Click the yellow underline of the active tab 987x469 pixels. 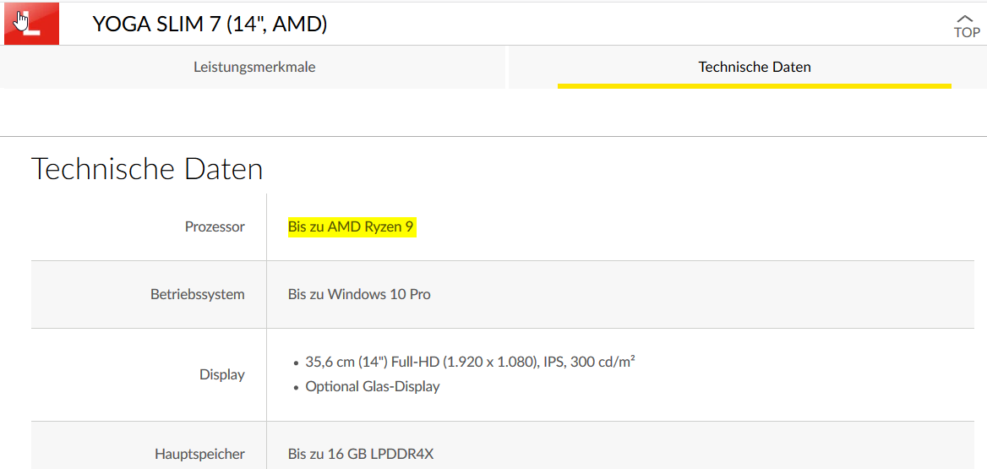tap(754, 86)
